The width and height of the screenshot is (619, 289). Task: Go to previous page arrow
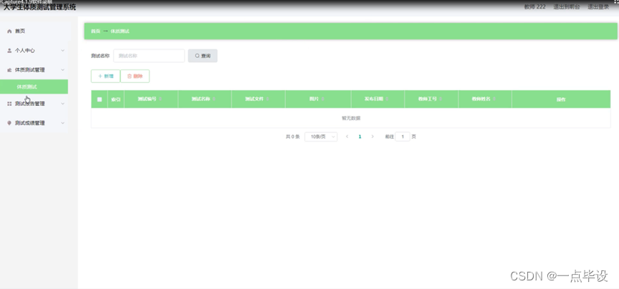347,137
